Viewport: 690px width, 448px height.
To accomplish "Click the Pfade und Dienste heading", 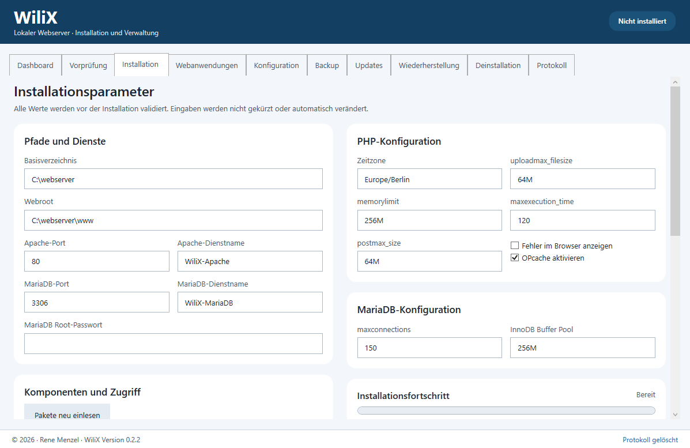I will coord(65,141).
